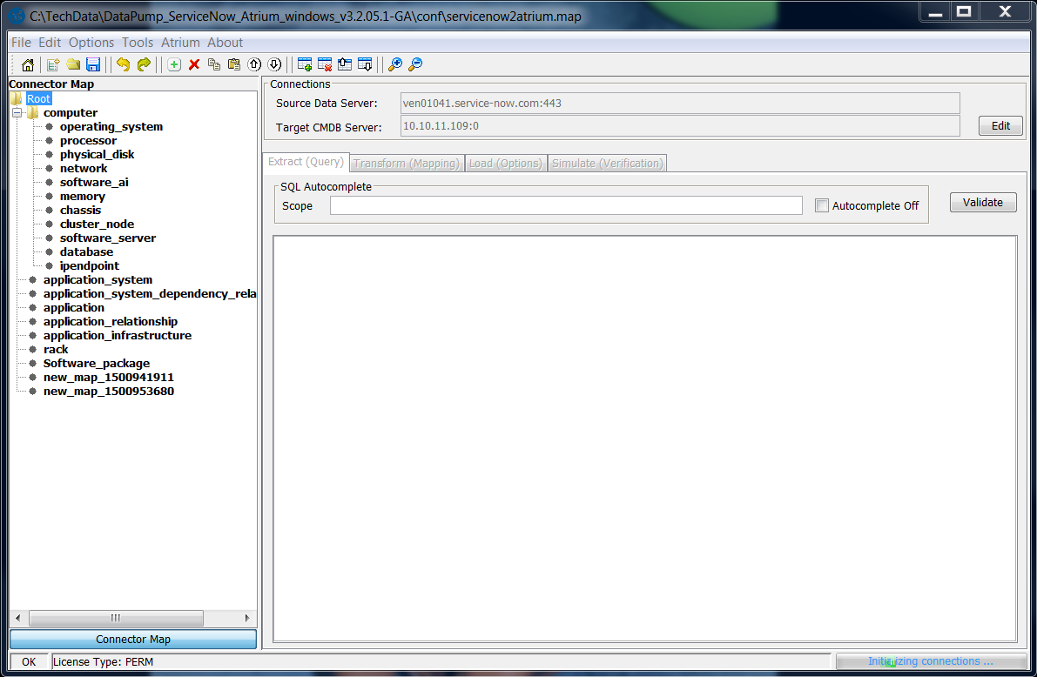This screenshot has height=677, width=1037.
Task: Select the software_server tree item
Action: tap(108, 238)
